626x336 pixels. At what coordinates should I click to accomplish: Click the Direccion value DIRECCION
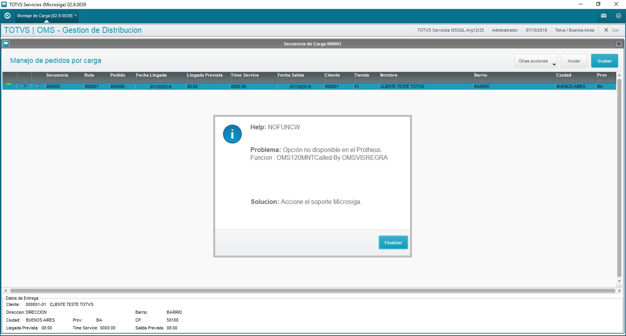tap(36, 312)
